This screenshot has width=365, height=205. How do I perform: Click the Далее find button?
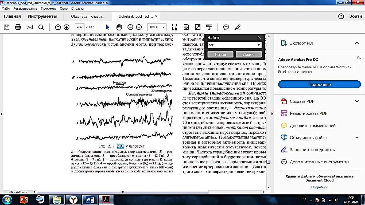(x=248, y=54)
